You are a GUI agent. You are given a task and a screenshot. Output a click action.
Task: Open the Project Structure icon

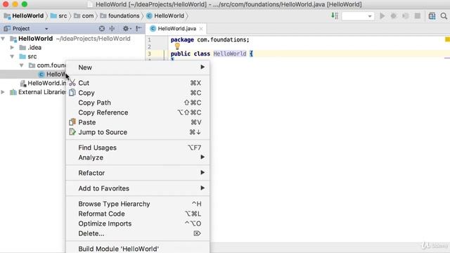click(432, 16)
